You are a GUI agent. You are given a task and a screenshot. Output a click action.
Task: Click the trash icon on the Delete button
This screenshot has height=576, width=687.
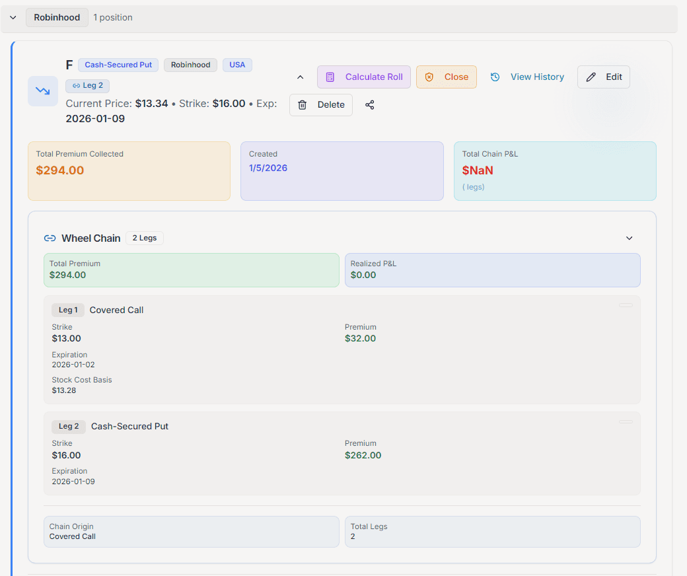point(303,104)
